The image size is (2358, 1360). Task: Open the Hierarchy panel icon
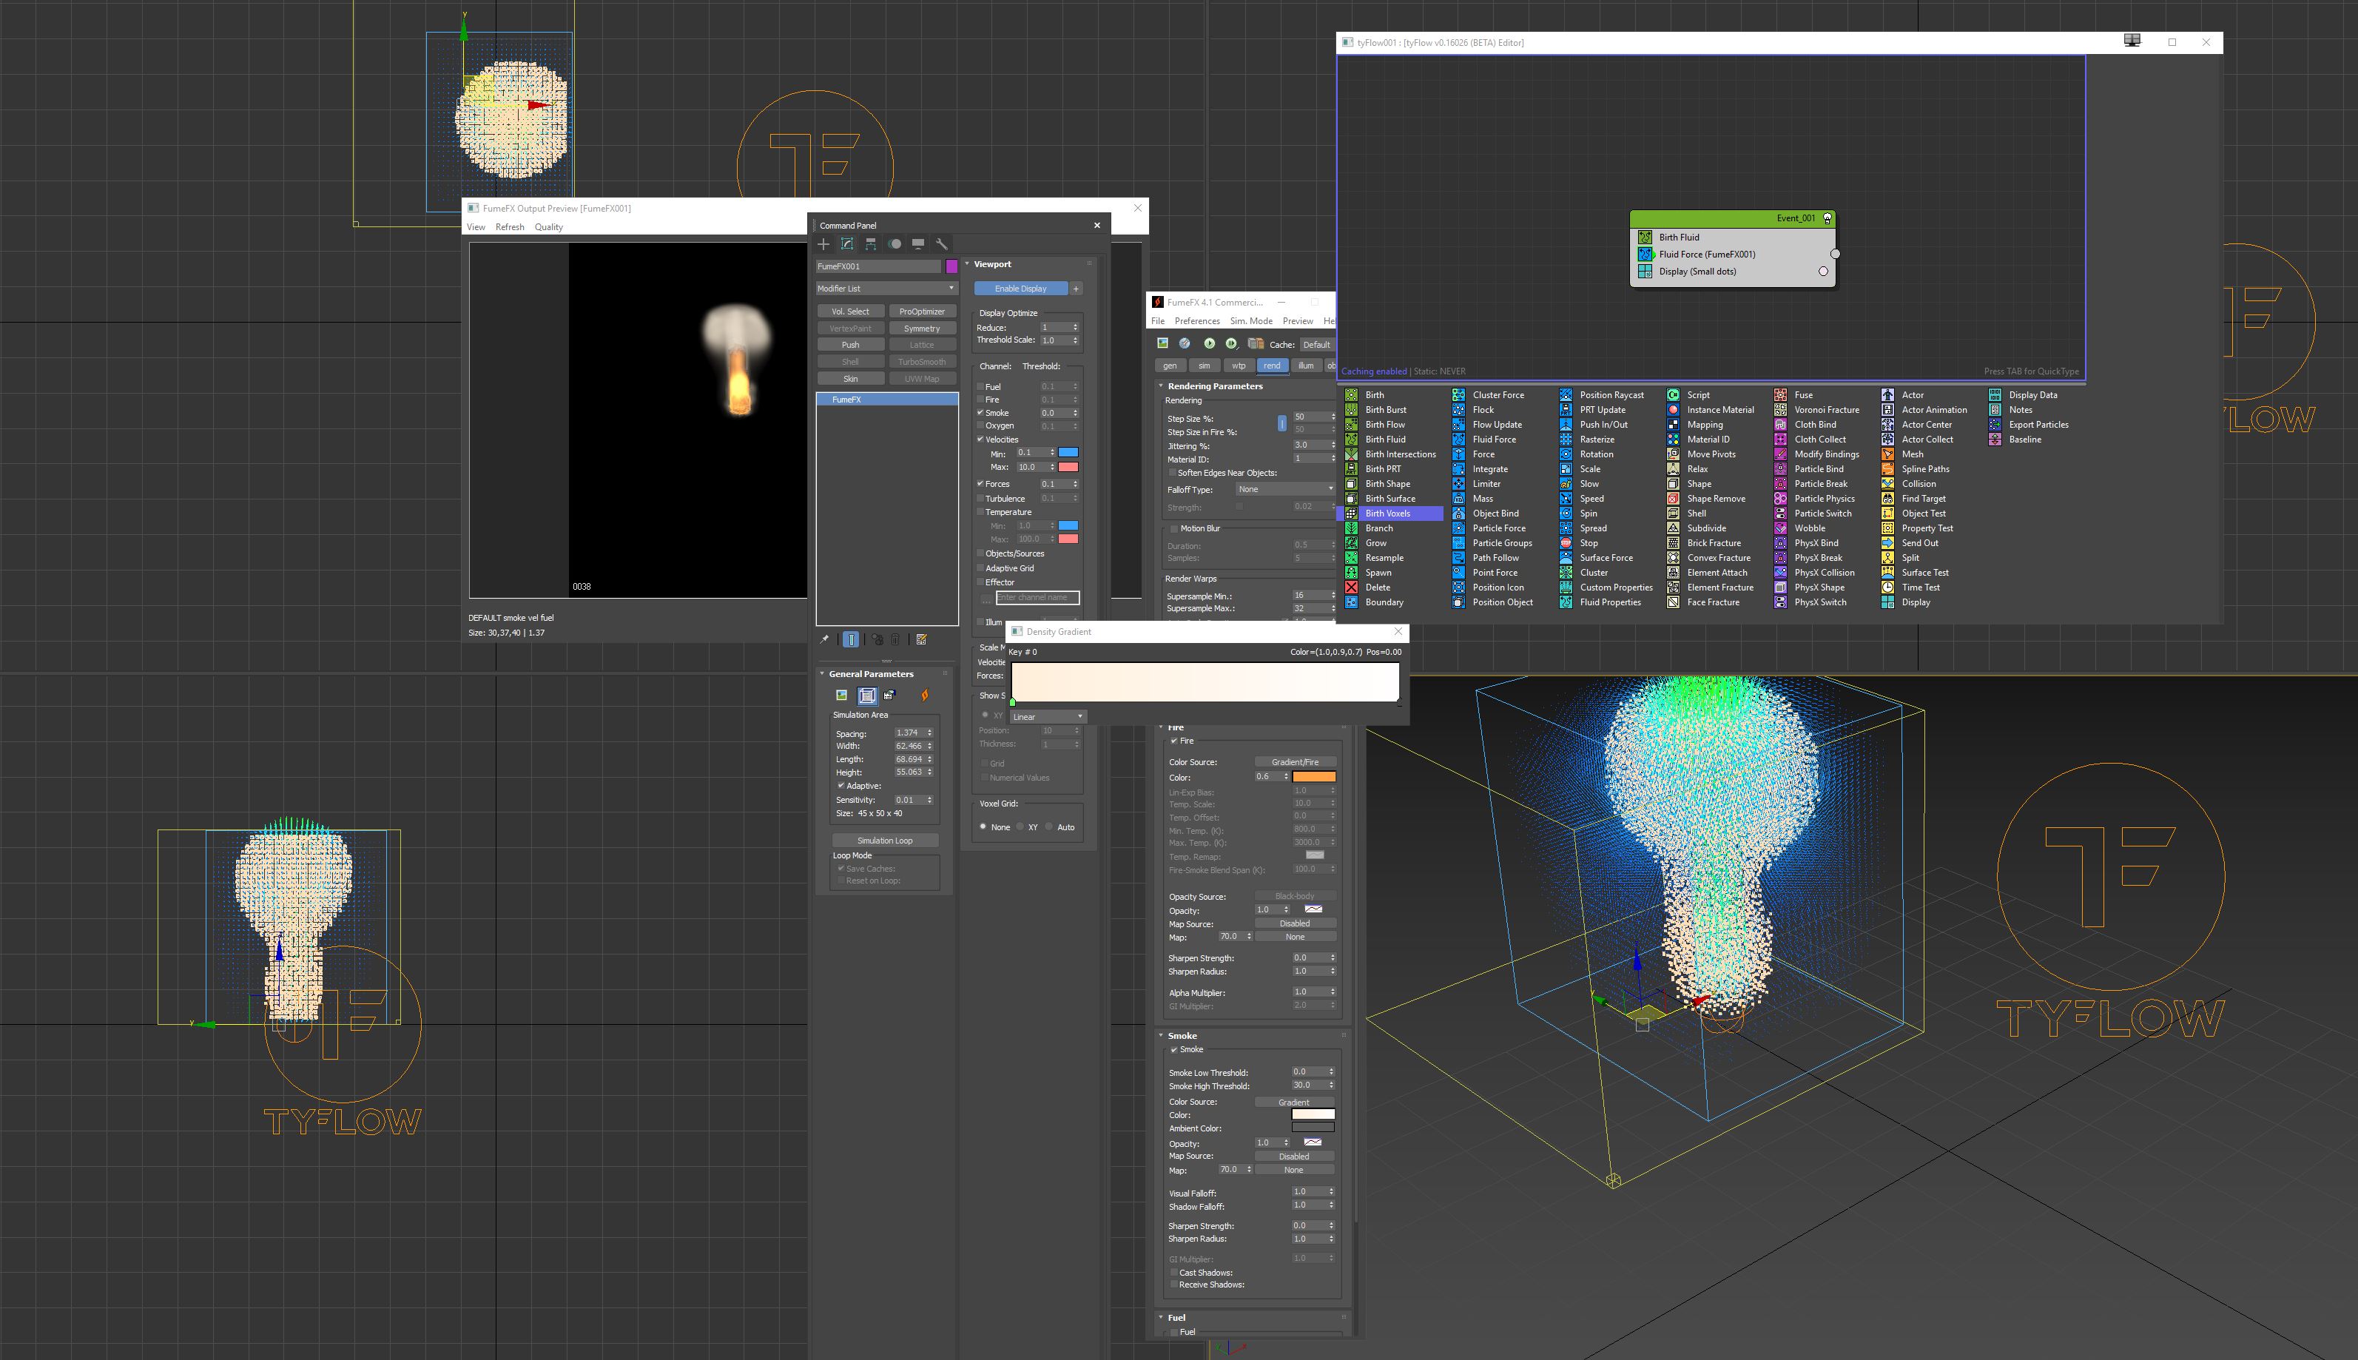click(870, 243)
